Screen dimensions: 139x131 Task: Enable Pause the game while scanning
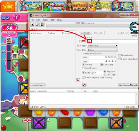pyautogui.click(x=83, y=77)
